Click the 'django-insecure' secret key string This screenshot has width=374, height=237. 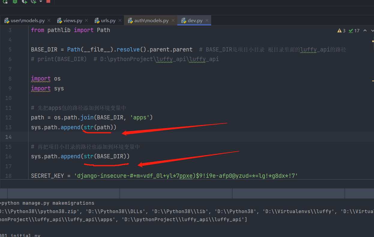(x=186, y=176)
